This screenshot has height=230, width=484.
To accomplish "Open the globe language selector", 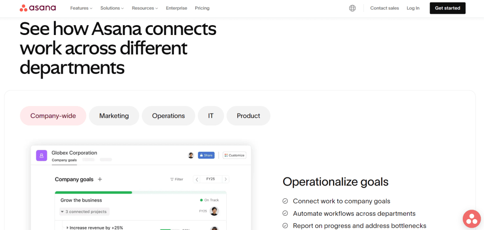I will click(x=352, y=9).
